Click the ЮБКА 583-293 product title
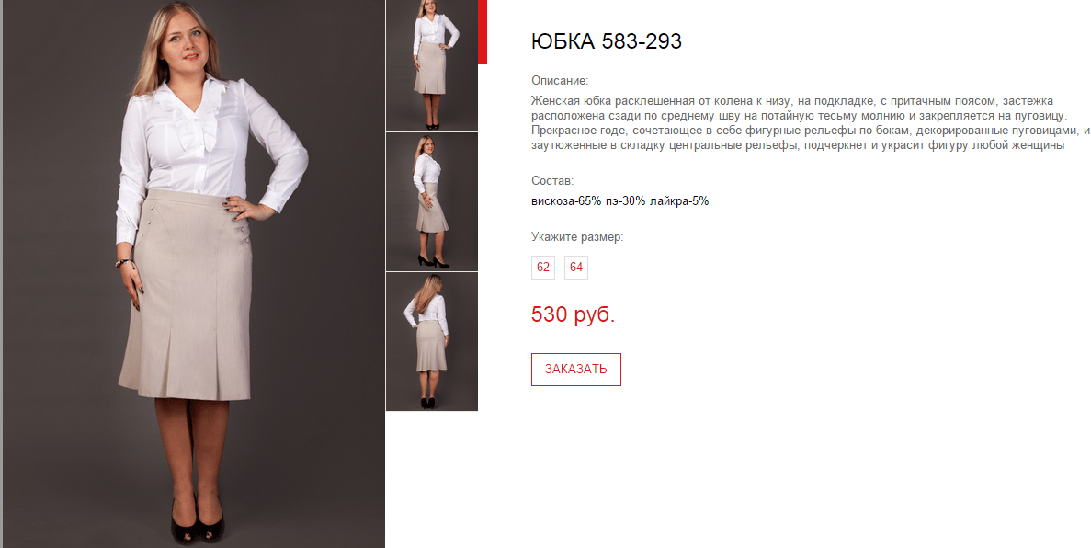The width and height of the screenshot is (1091, 548). (x=606, y=41)
